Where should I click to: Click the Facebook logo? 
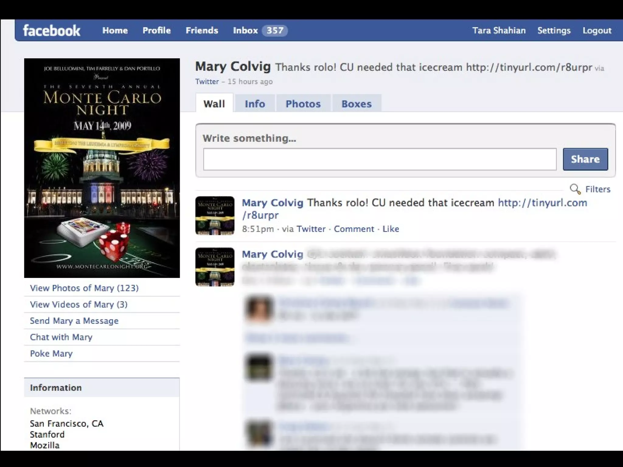[x=51, y=31]
